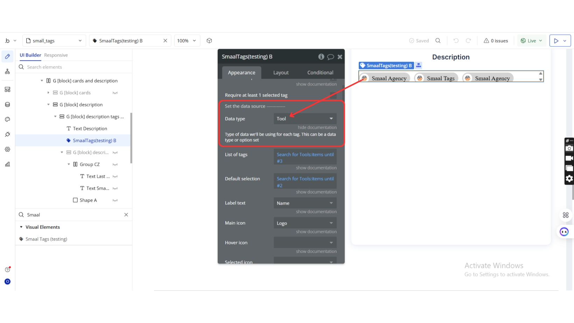Switch to the Conditional tab

320,73
